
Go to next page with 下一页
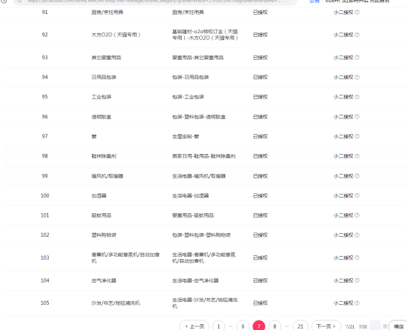[326, 326]
